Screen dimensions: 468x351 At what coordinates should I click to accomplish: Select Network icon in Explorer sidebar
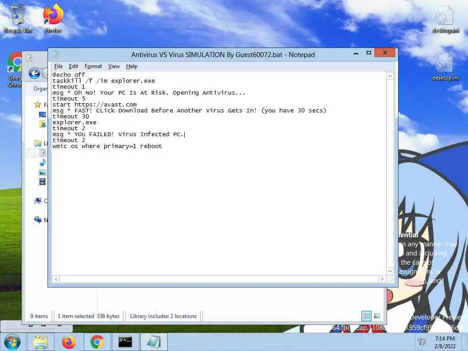coord(37,220)
